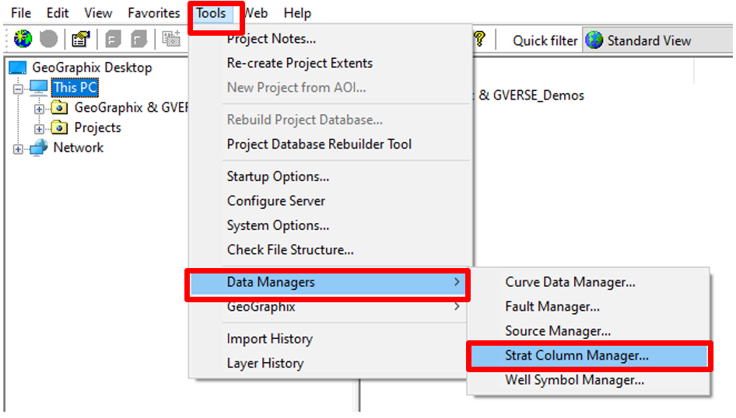Open the project properties toolbar icon

point(81,40)
